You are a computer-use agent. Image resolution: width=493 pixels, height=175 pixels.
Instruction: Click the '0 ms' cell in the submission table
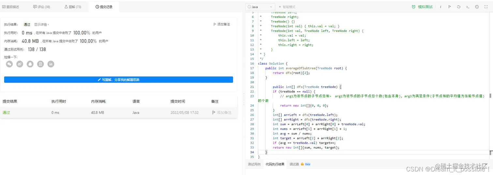(x=55, y=112)
